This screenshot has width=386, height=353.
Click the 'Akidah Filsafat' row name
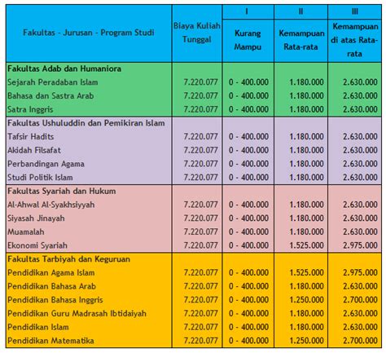coord(34,150)
